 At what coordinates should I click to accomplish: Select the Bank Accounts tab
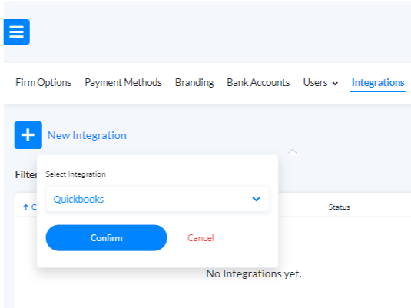[x=258, y=83]
